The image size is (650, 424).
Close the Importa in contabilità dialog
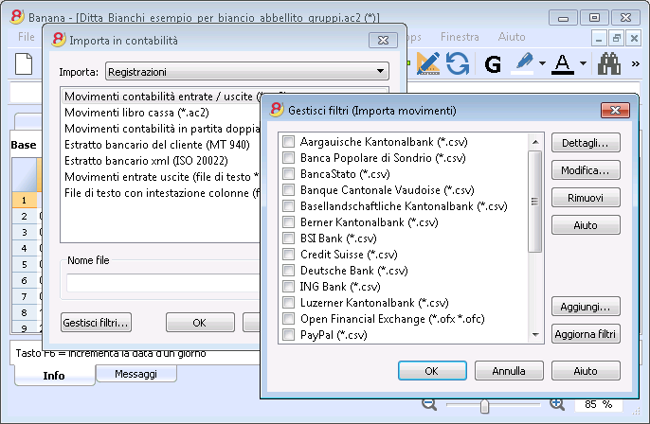[x=383, y=40]
